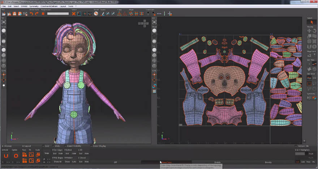Click the navigation cube in 3D viewport

tap(144, 23)
